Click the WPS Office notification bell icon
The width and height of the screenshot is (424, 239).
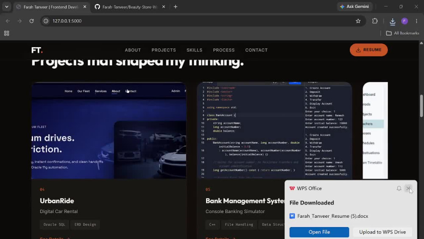pyautogui.click(x=399, y=188)
